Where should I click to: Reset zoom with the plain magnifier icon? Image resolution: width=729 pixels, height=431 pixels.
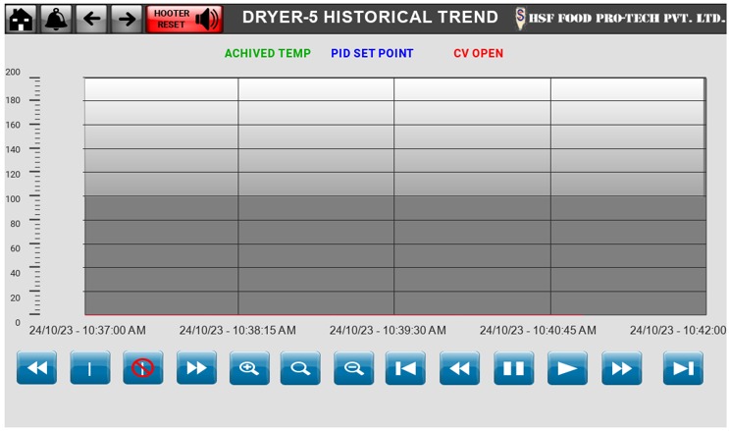[300, 368]
